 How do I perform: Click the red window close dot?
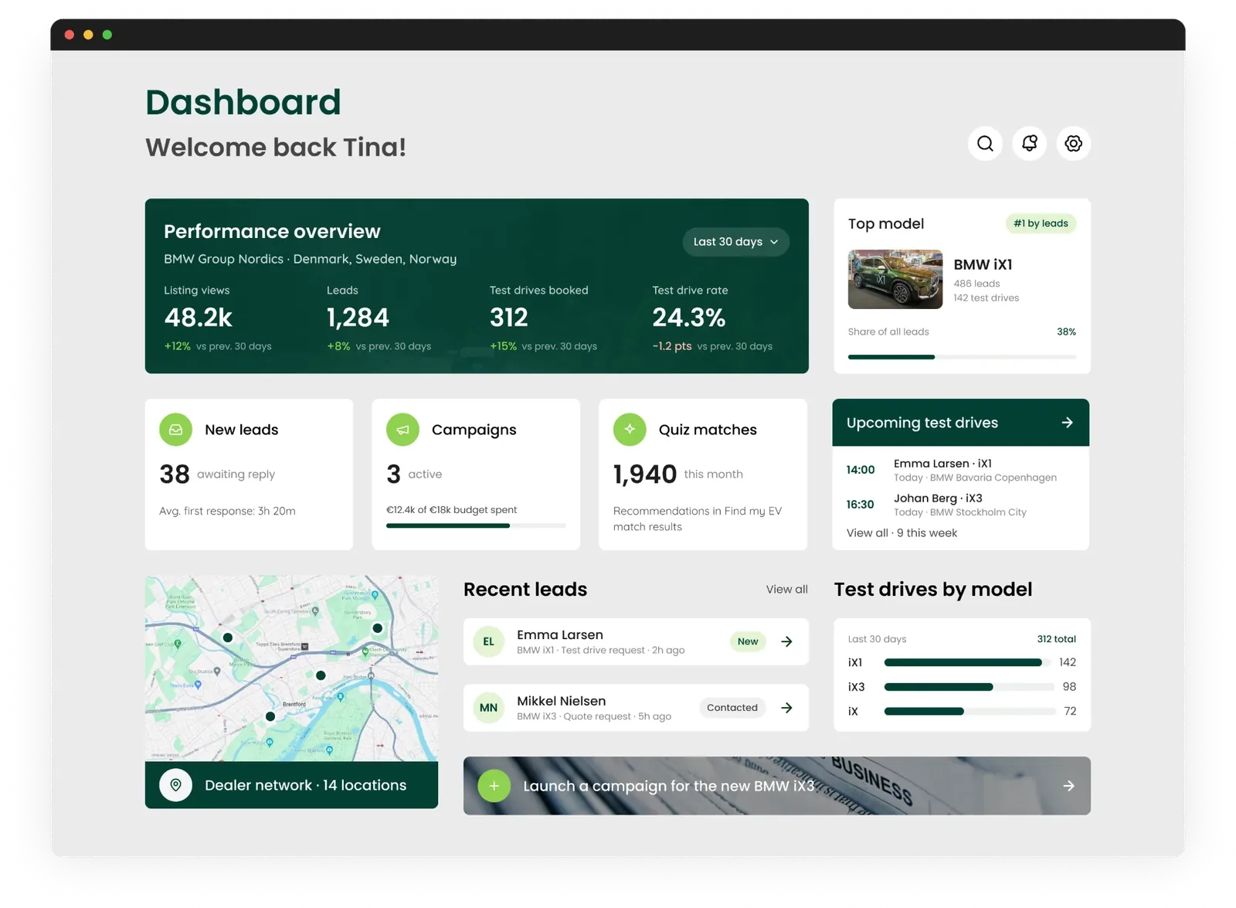[70, 35]
